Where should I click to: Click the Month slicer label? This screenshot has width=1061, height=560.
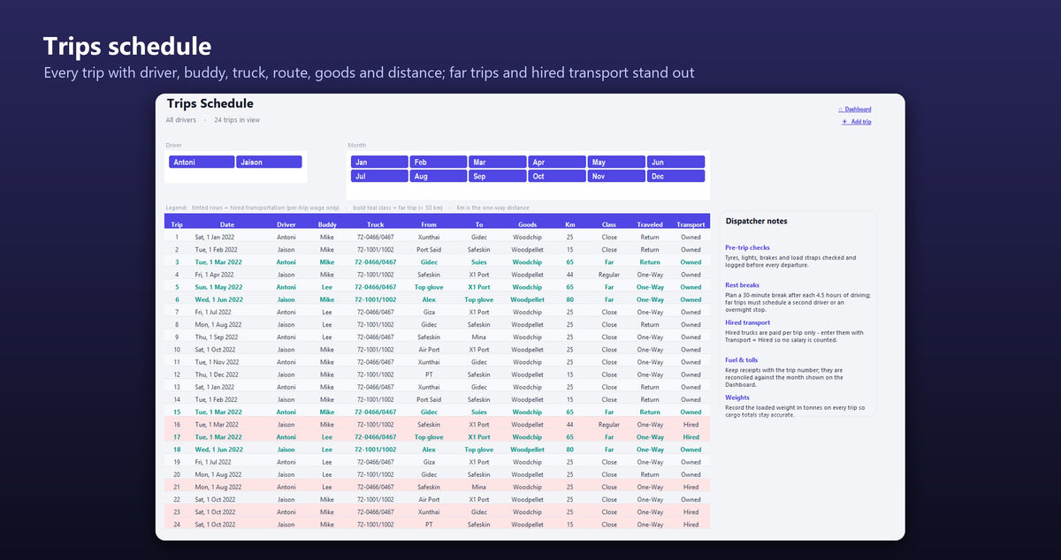(356, 145)
